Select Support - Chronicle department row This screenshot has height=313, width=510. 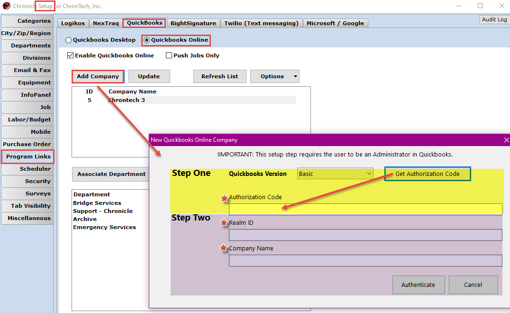click(x=103, y=211)
